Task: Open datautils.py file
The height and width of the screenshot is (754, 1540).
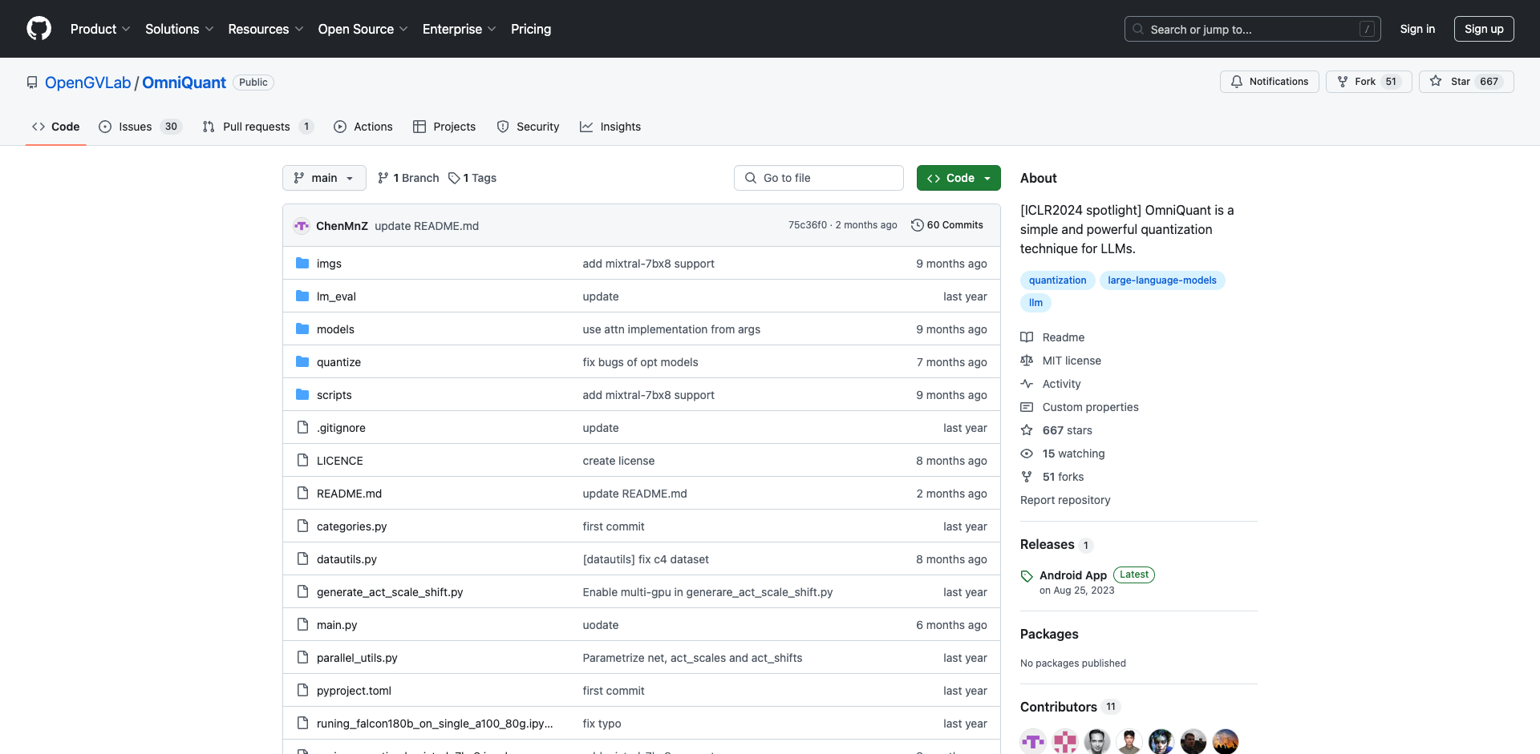Action: coord(346,559)
